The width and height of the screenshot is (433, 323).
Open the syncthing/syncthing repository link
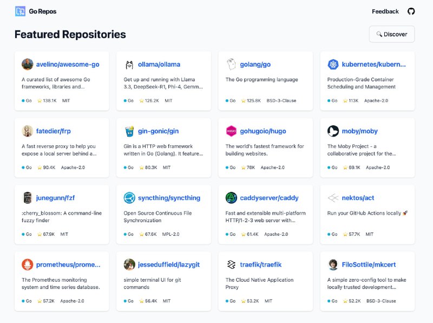(169, 198)
